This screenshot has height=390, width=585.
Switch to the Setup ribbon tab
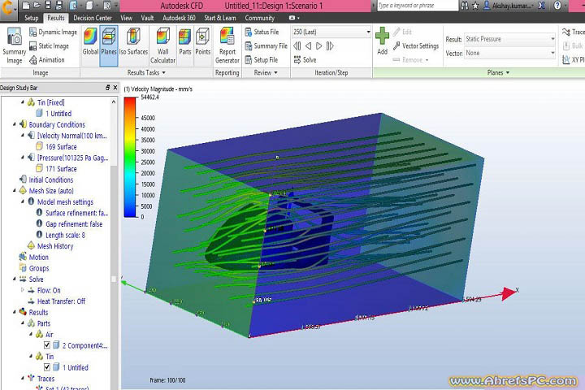pyautogui.click(x=32, y=18)
